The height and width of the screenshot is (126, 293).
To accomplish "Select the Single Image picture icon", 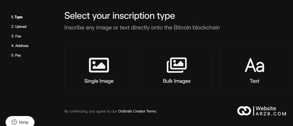I will point(99,65).
